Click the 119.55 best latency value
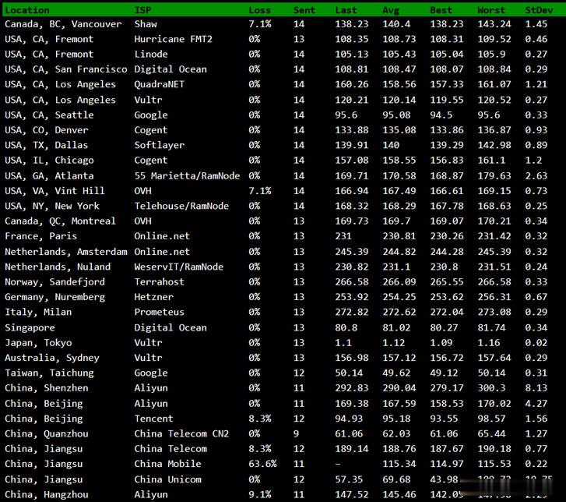 pyautogui.click(x=447, y=100)
